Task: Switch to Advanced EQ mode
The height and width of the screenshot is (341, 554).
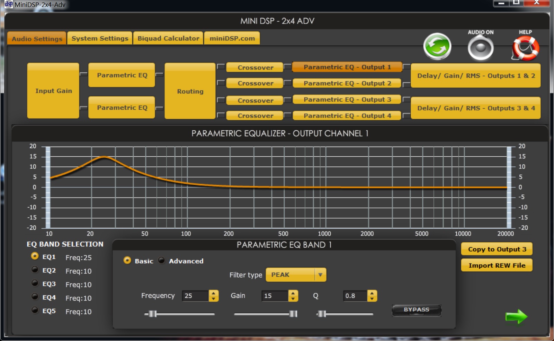Action: [161, 260]
